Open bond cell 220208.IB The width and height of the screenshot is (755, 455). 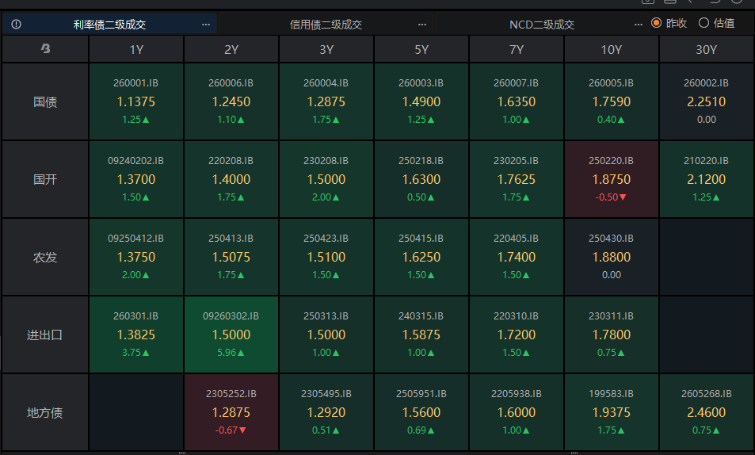point(231,179)
